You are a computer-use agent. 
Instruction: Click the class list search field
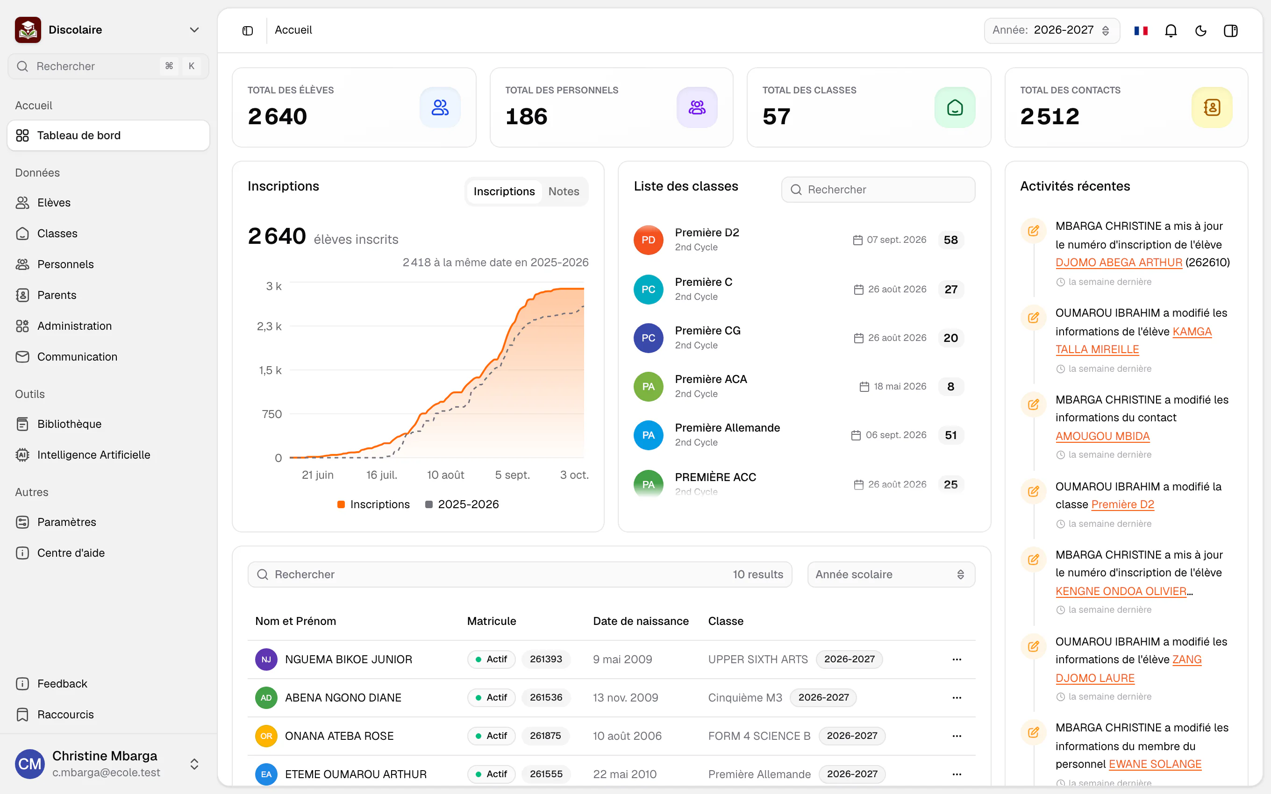878,190
